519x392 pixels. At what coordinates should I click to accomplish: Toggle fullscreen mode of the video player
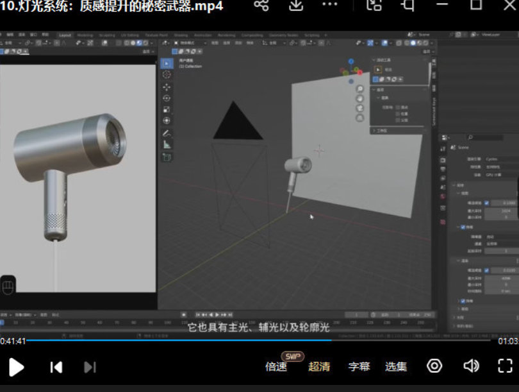(505, 366)
